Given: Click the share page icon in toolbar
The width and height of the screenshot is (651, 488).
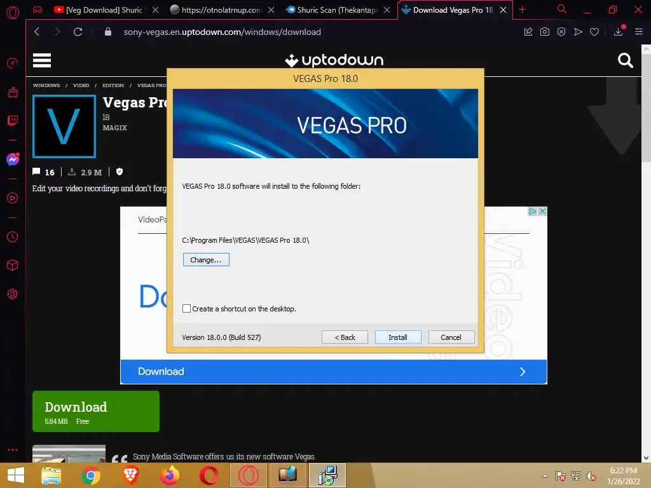Looking at the screenshot, I should pyautogui.click(x=528, y=32).
